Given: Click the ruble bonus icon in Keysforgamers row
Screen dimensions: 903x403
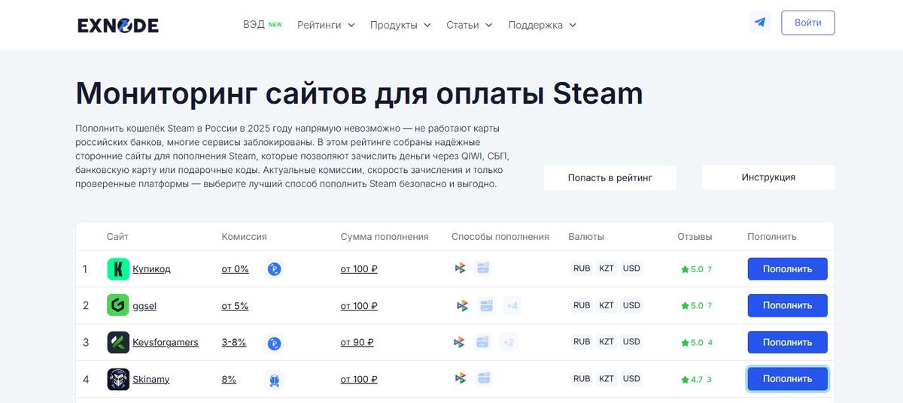Looking at the screenshot, I should pos(275,343).
